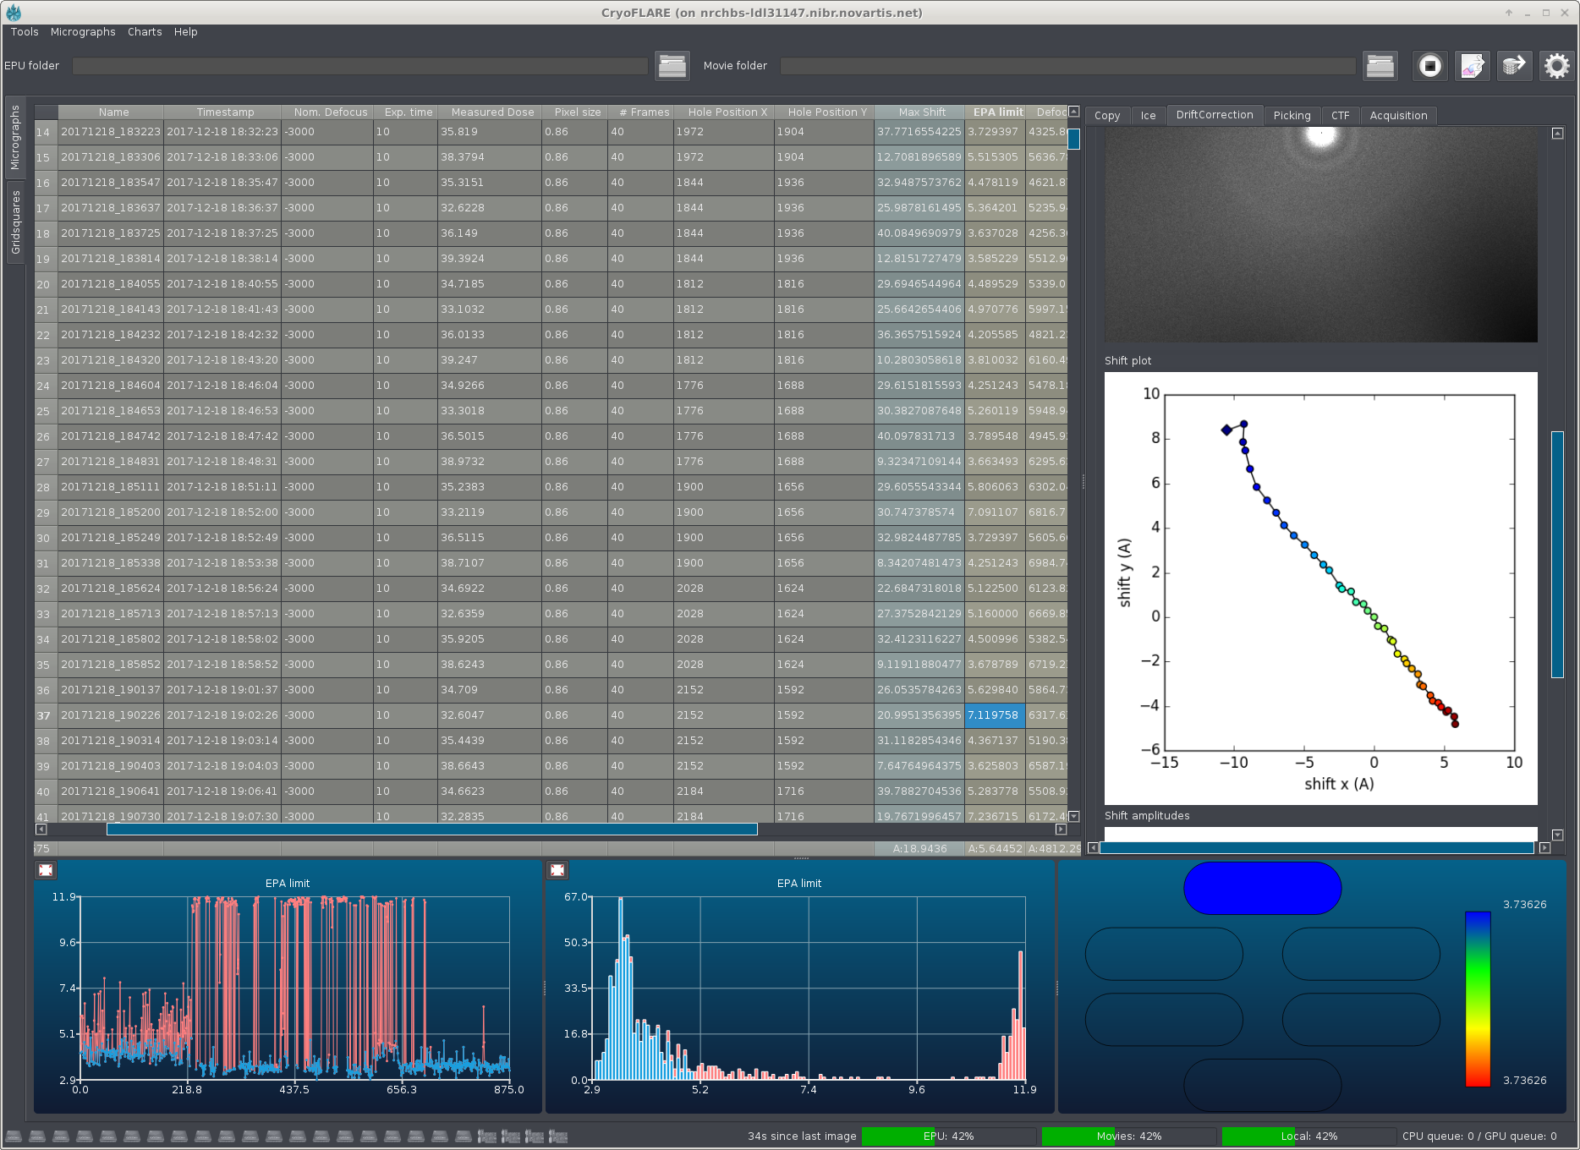Open the Charts menu

point(145,32)
